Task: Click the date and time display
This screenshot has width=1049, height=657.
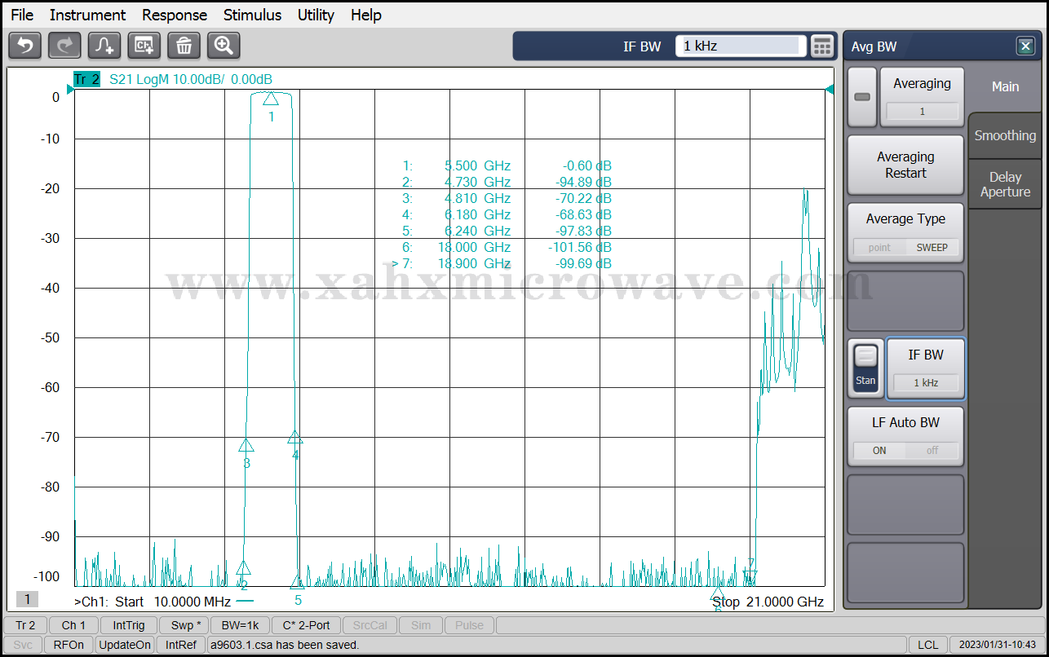Action: click(x=998, y=645)
